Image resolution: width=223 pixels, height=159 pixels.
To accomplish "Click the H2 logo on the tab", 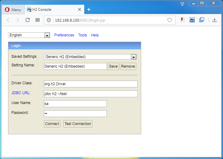I will point(29,10).
